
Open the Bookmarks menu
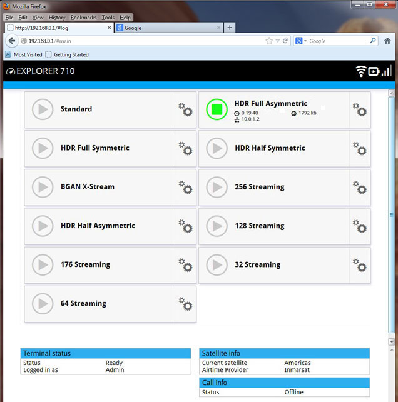point(84,18)
